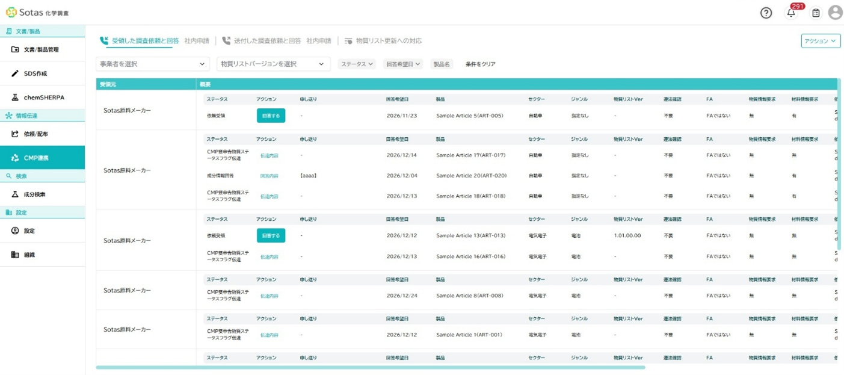The height and width of the screenshot is (375, 844).
Task: Click the clipboard icon in top bar
Action: click(x=816, y=13)
